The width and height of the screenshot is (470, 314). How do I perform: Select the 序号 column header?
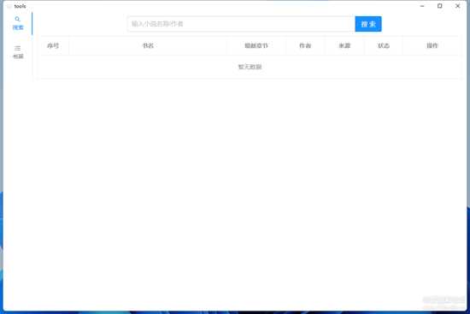pyautogui.click(x=53, y=46)
